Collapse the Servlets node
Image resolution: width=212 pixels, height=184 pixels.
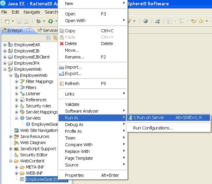click(x=17, y=118)
